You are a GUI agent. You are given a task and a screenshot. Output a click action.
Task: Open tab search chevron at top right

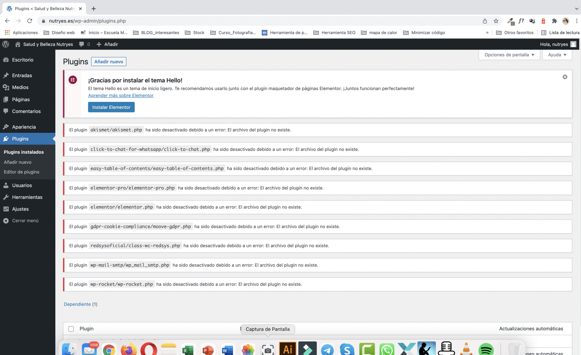pyautogui.click(x=577, y=9)
